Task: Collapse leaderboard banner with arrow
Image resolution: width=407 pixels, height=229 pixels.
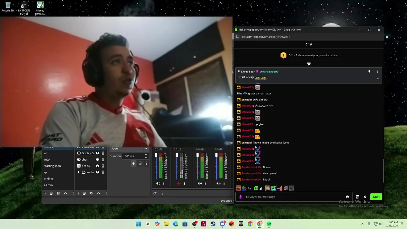Action: pyautogui.click(x=309, y=64)
